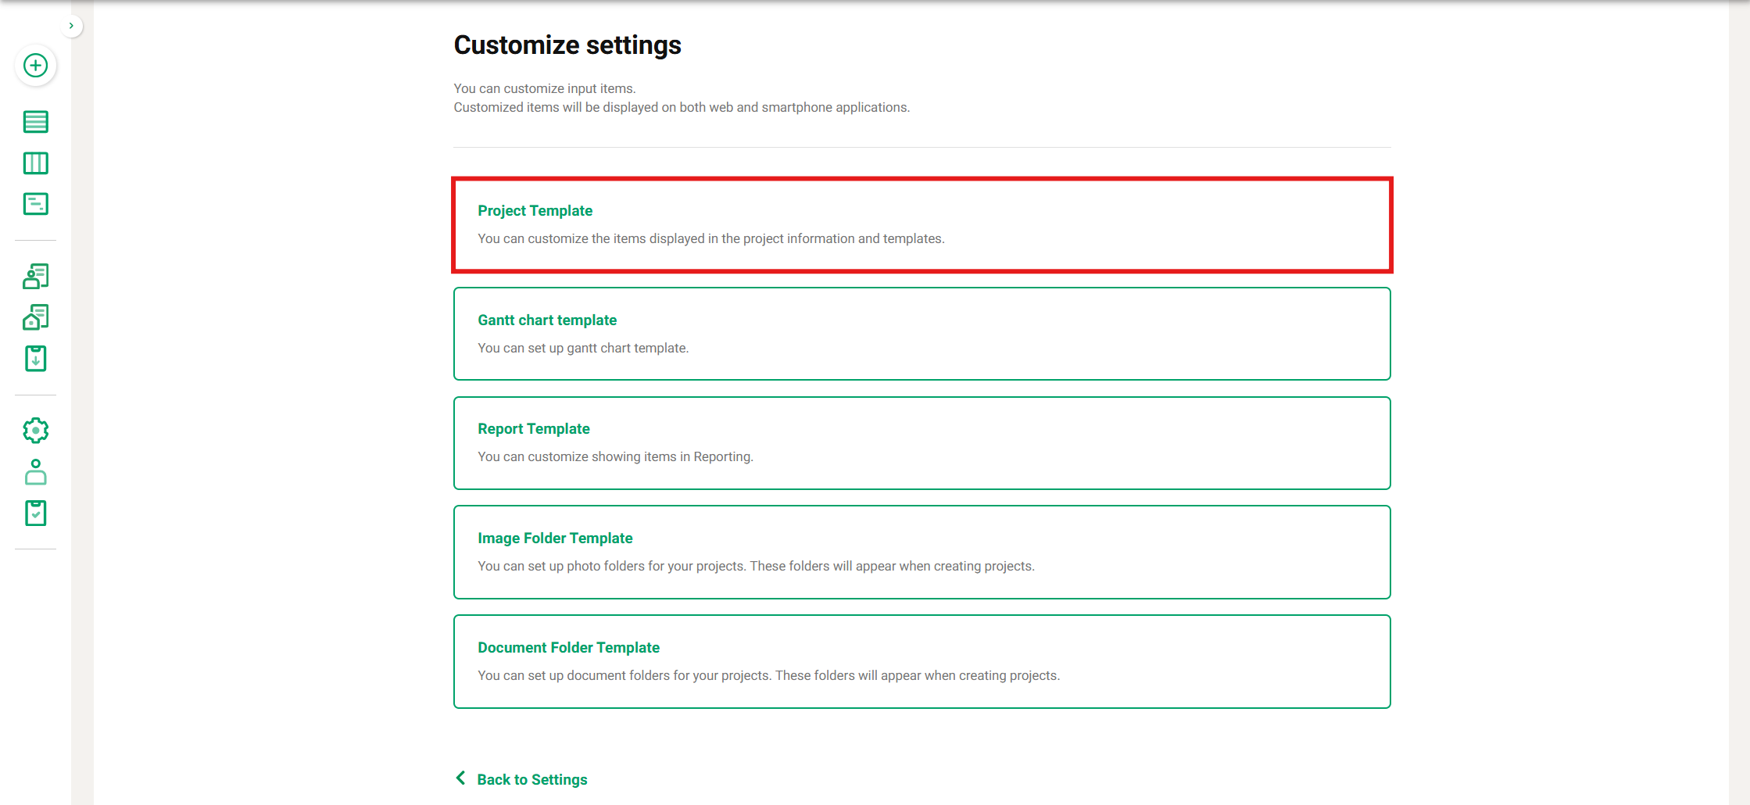The height and width of the screenshot is (805, 1750).
Task: Click the clipboard download icon
Action: pos(36,359)
